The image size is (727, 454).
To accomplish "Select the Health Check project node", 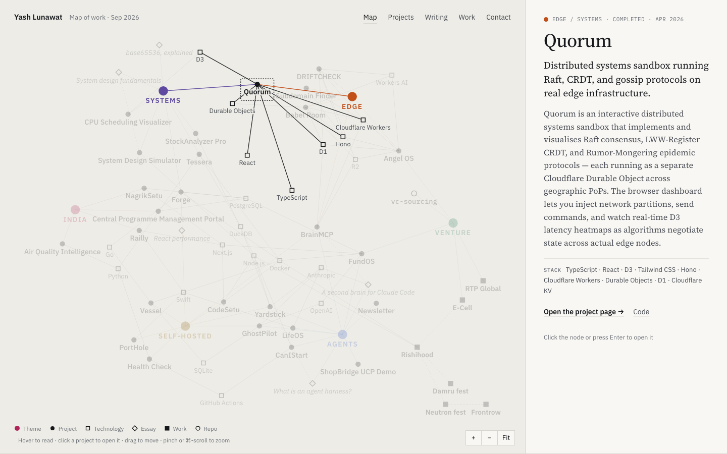I will click(149, 359).
